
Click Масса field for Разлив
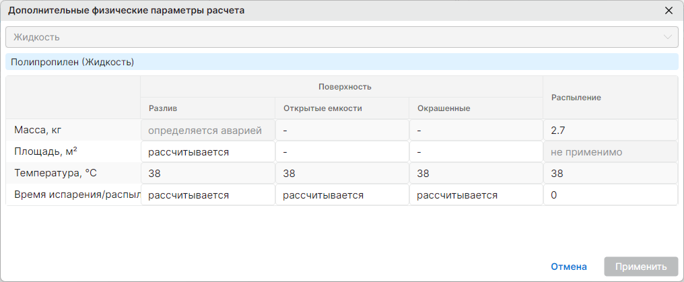click(x=207, y=131)
